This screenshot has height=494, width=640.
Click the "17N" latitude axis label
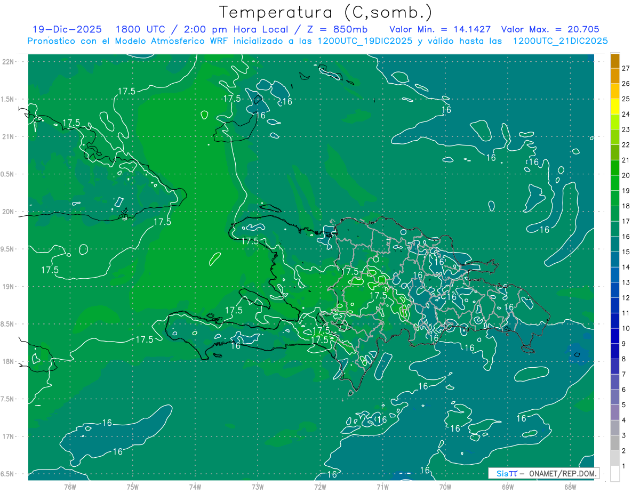[8, 436]
